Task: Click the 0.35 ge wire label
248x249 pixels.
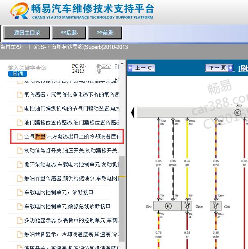Action: [187, 163]
